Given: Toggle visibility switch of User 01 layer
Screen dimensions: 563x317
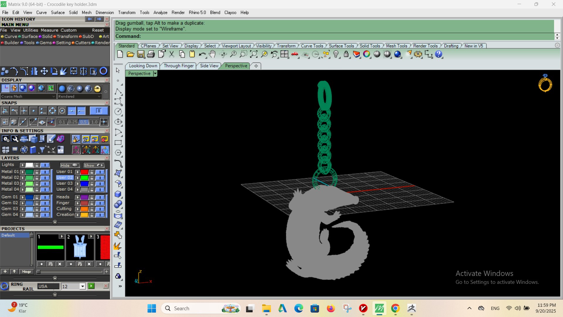Looking at the screenshot, I should point(100,172).
